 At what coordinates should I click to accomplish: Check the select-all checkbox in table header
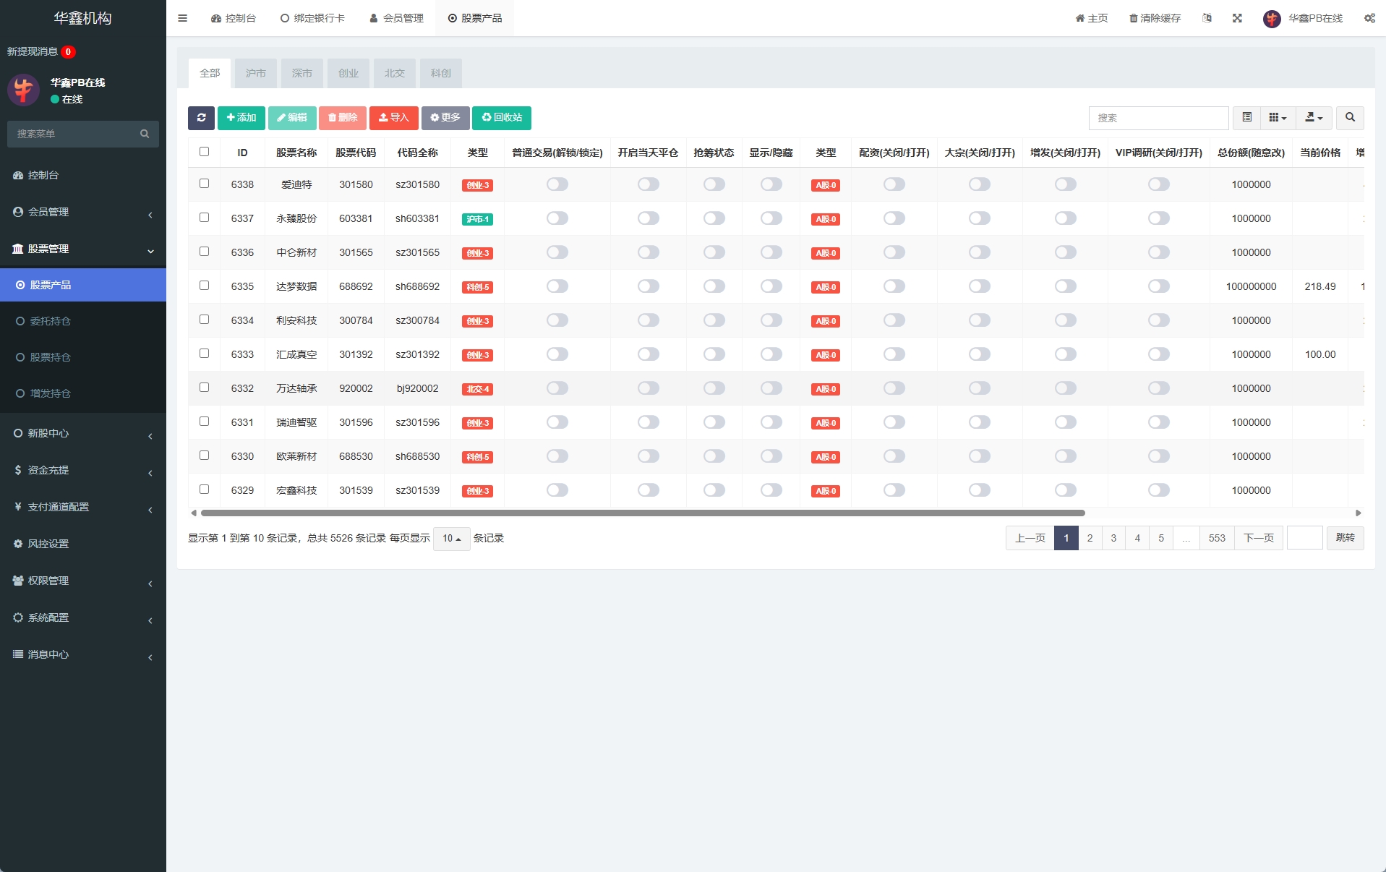click(204, 152)
